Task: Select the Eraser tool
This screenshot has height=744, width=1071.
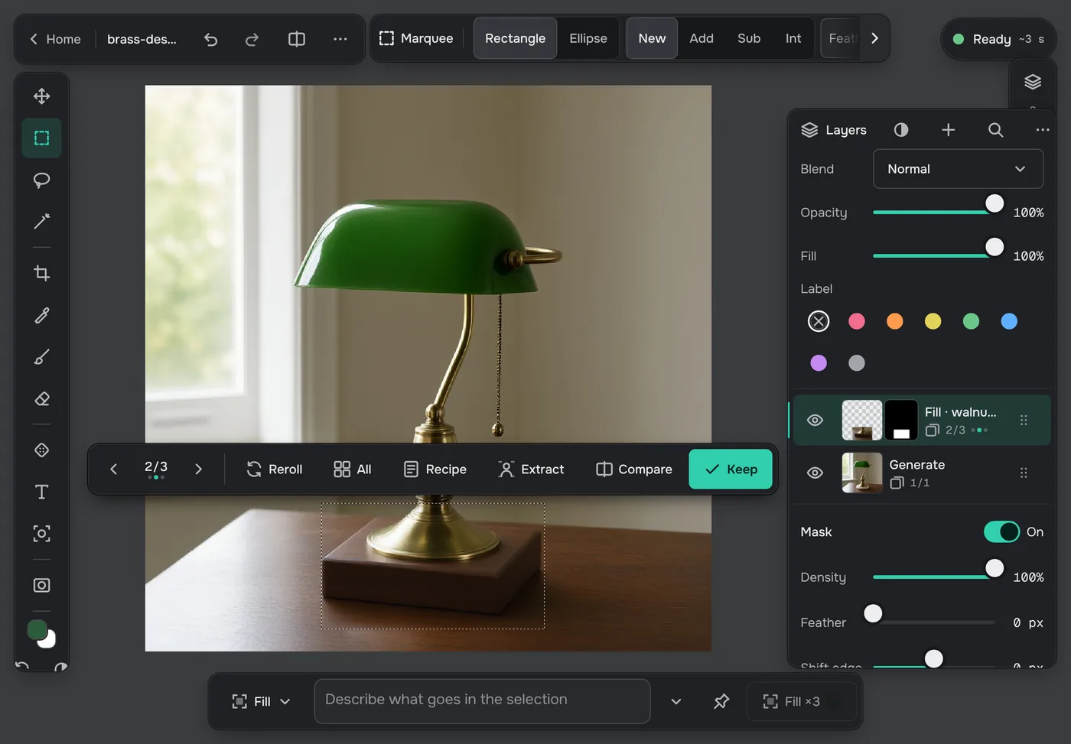Action: coord(41,398)
